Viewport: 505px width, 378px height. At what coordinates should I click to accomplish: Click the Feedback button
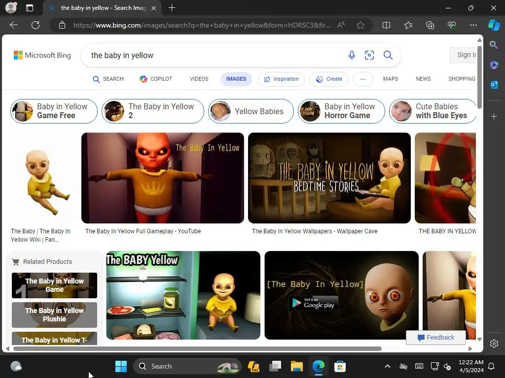coord(436,338)
